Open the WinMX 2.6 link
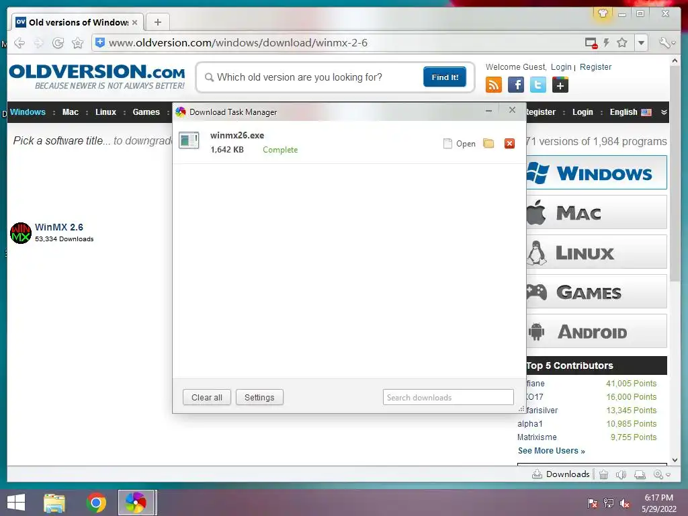The width and height of the screenshot is (688, 516). [x=59, y=227]
